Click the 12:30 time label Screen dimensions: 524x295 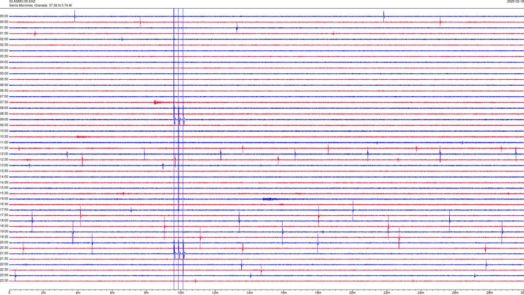coord(4,160)
